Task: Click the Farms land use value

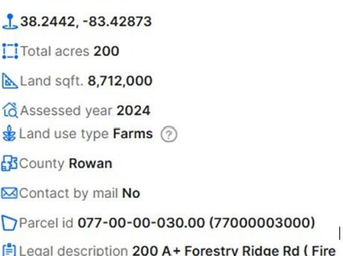Action: tap(133, 134)
